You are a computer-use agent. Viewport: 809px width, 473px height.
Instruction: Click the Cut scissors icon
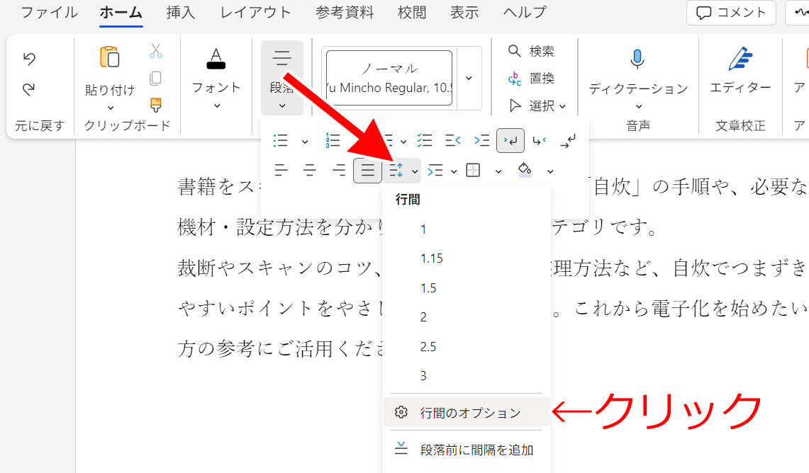(155, 51)
